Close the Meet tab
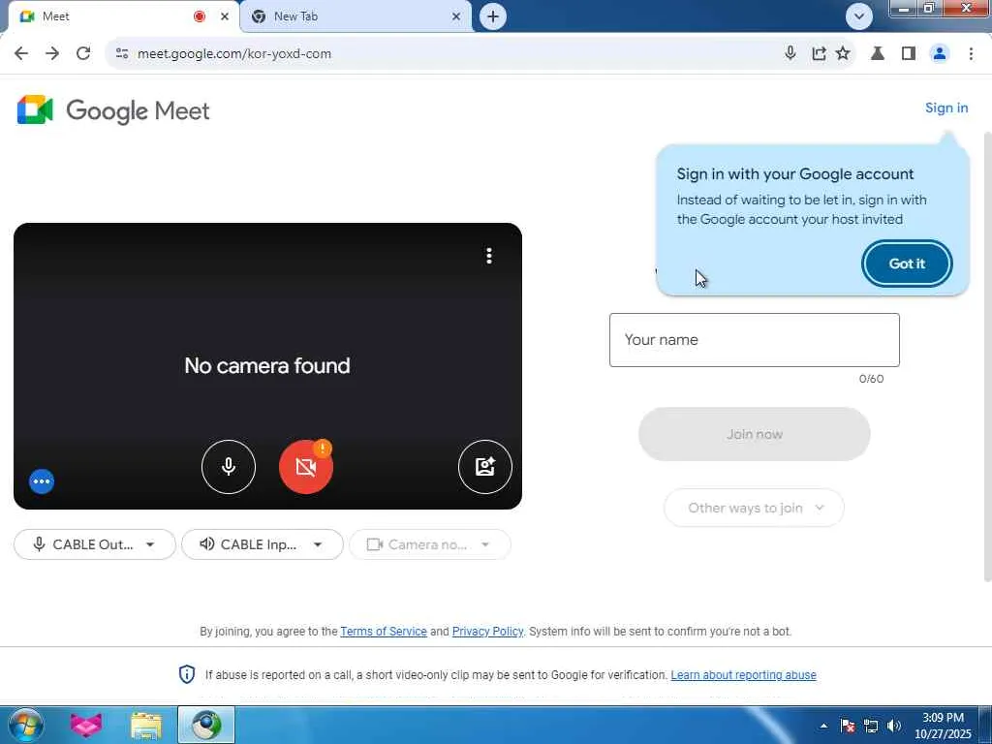The height and width of the screenshot is (744, 992). click(225, 16)
